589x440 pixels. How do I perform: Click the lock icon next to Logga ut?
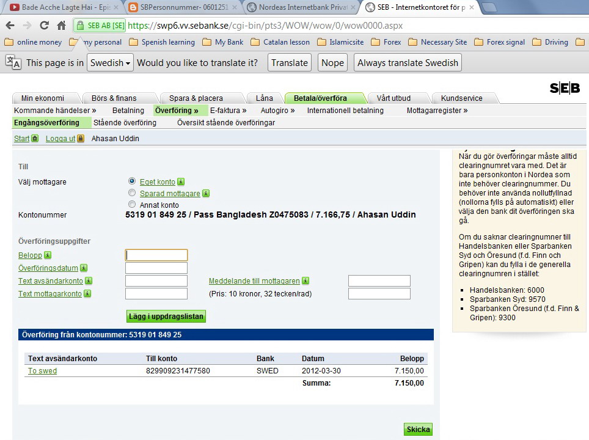click(x=81, y=138)
